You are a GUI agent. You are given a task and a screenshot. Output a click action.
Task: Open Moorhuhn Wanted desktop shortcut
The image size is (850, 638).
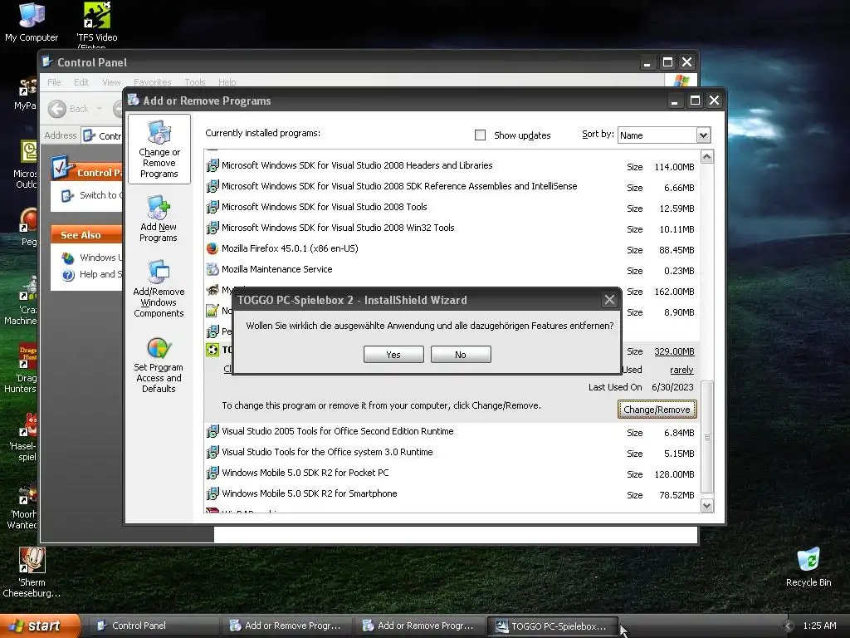pyautogui.click(x=22, y=506)
